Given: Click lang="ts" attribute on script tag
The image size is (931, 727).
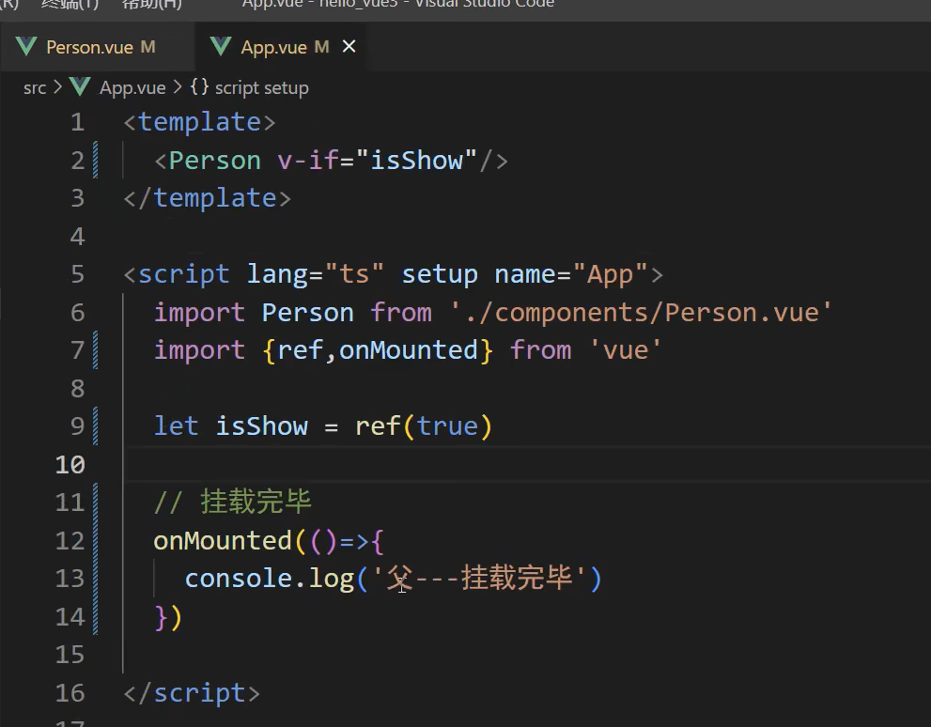Looking at the screenshot, I should pos(315,274).
